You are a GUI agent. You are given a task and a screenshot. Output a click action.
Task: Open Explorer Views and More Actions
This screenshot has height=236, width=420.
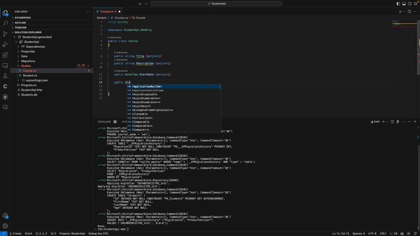pyautogui.click(x=88, y=11)
